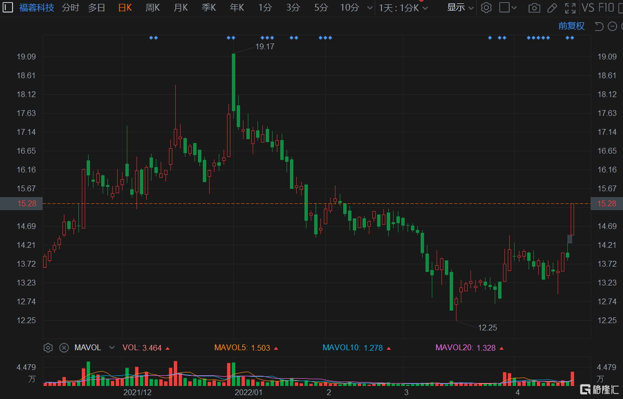Select the 月K monthly candlestick tab

click(181, 8)
